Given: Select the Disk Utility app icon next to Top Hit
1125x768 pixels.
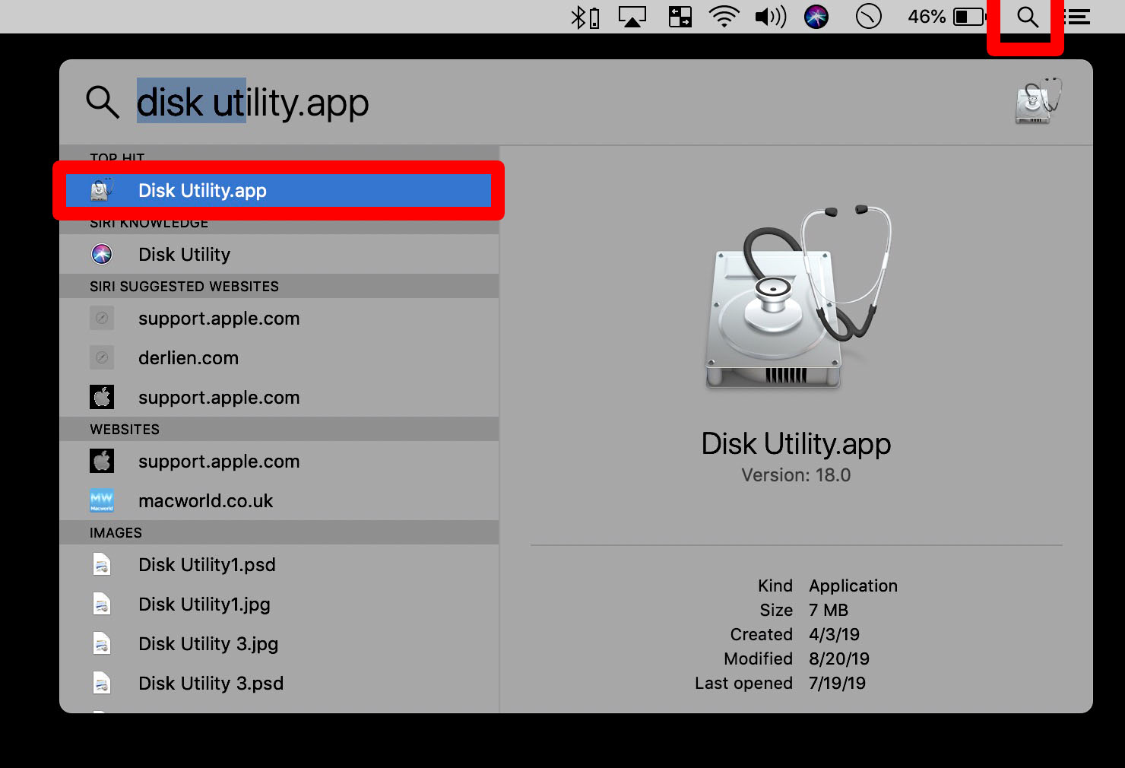Looking at the screenshot, I should click(x=101, y=190).
